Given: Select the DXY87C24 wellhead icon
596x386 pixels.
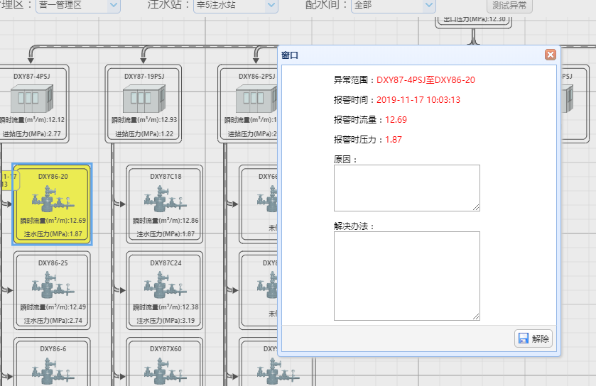Looking at the screenshot, I should (x=166, y=285).
